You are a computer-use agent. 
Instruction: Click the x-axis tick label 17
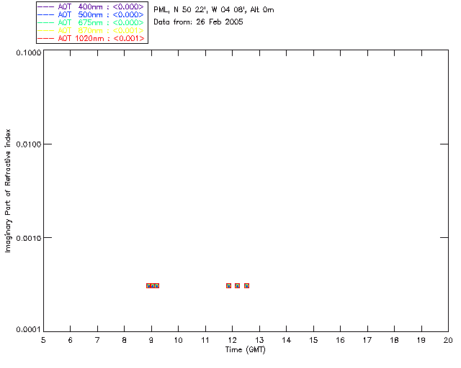(x=367, y=340)
